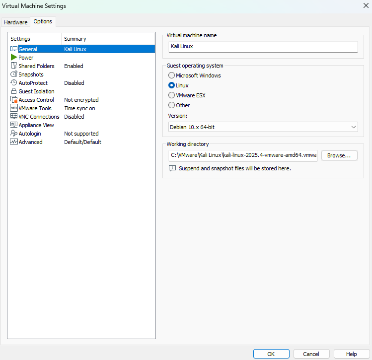Click the Guest Isolation padlock icon
This screenshot has height=360, width=372.
pos(14,91)
